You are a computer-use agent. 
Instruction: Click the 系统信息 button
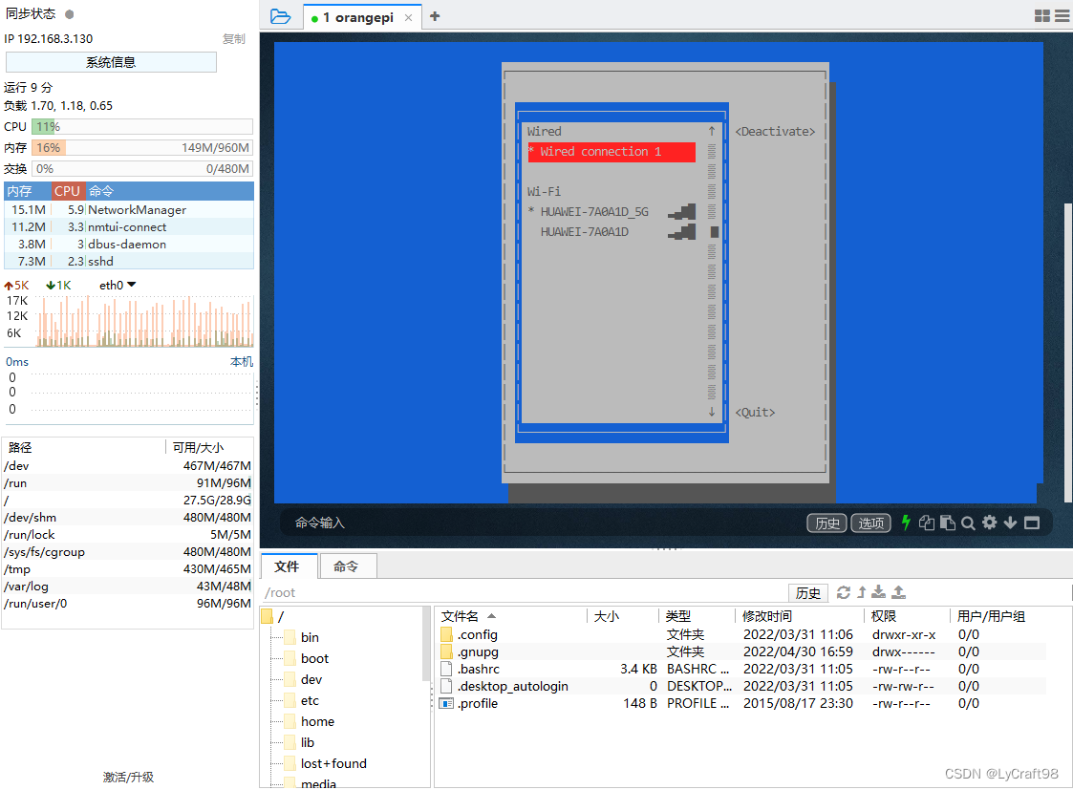pyautogui.click(x=111, y=62)
